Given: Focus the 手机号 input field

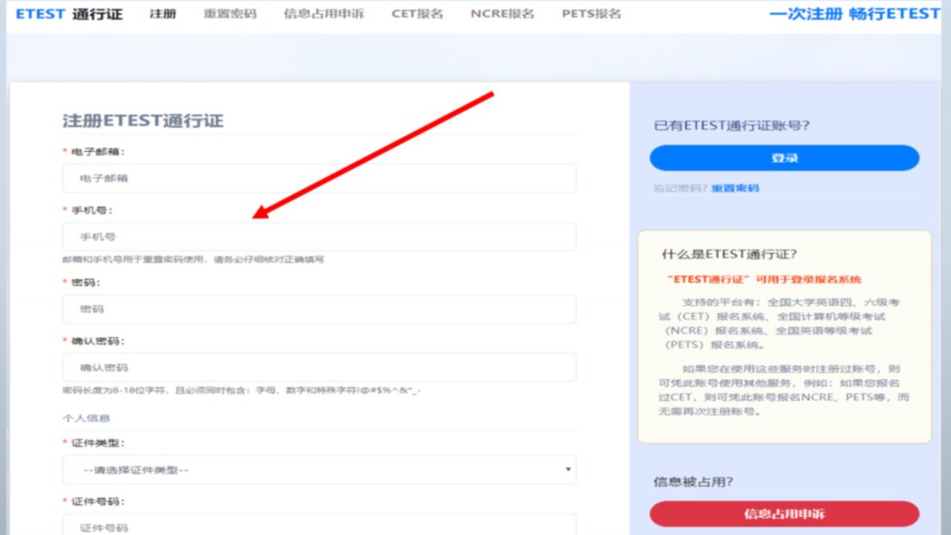Looking at the screenshot, I should (319, 237).
